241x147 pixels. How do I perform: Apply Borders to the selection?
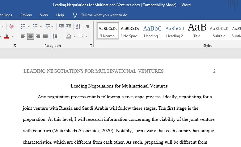[x=81, y=36]
